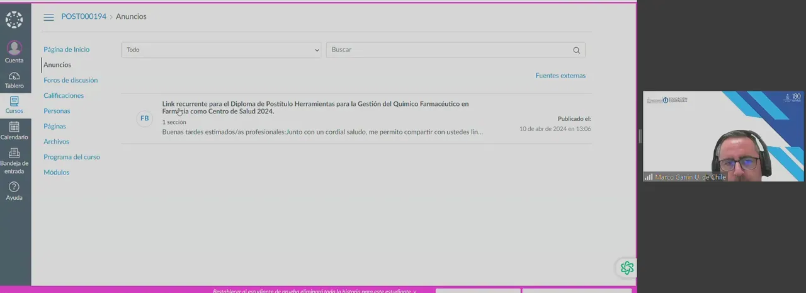Open Foros de discusión

tap(71, 80)
